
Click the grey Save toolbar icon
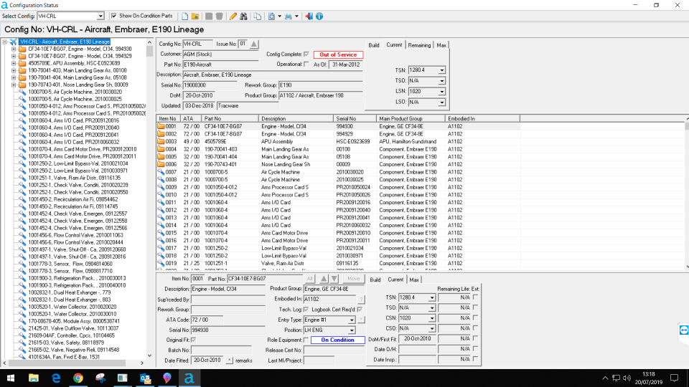209,16
